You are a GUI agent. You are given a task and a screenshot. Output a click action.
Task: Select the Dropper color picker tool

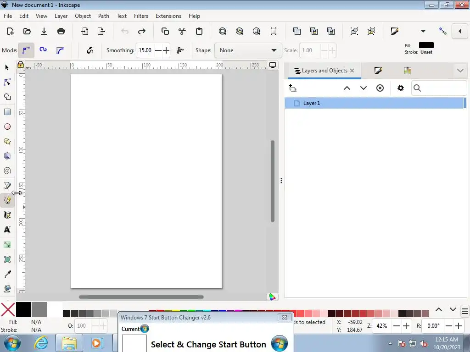(x=7, y=274)
